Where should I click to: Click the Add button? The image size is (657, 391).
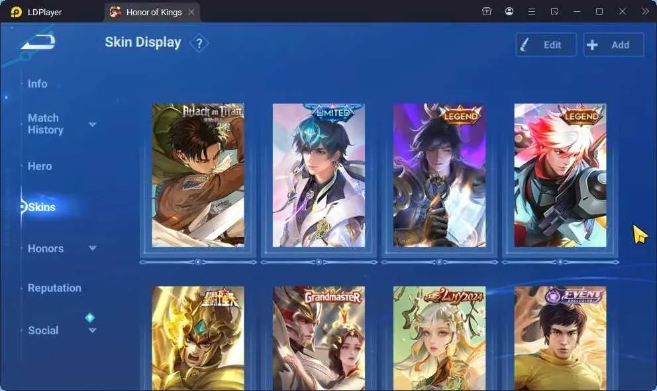613,45
